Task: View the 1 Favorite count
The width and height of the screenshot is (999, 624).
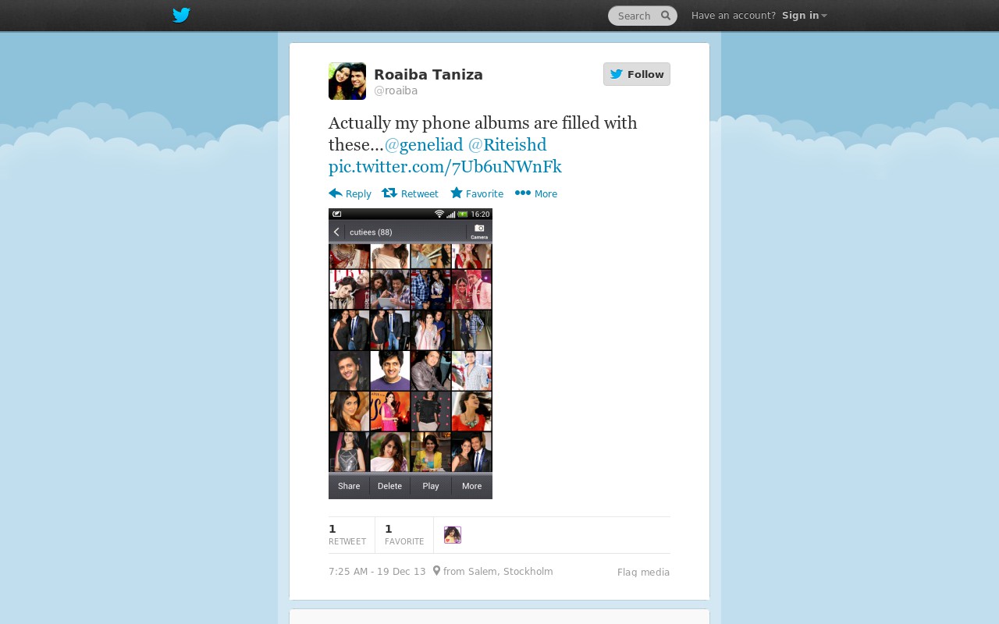Action: tap(404, 535)
